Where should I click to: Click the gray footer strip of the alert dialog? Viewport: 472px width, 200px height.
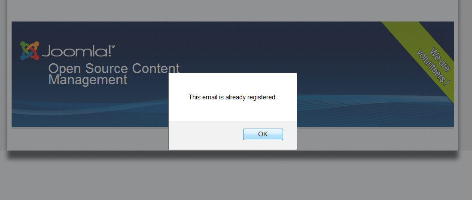(x=205, y=135)
